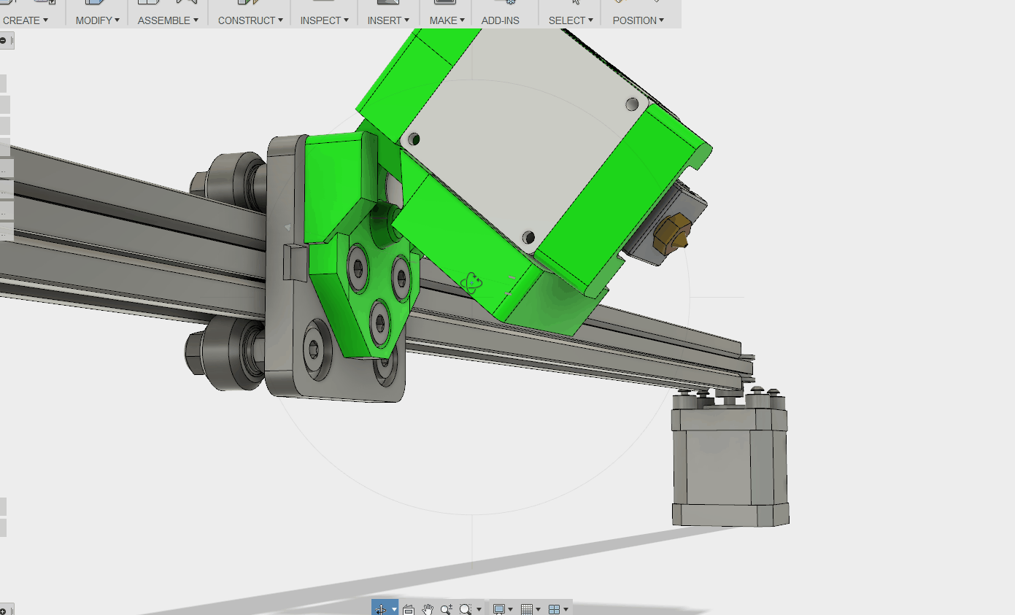Click the Look At icon
Image resolution: width=1015 pixels, height=615 pixels.
409,609
